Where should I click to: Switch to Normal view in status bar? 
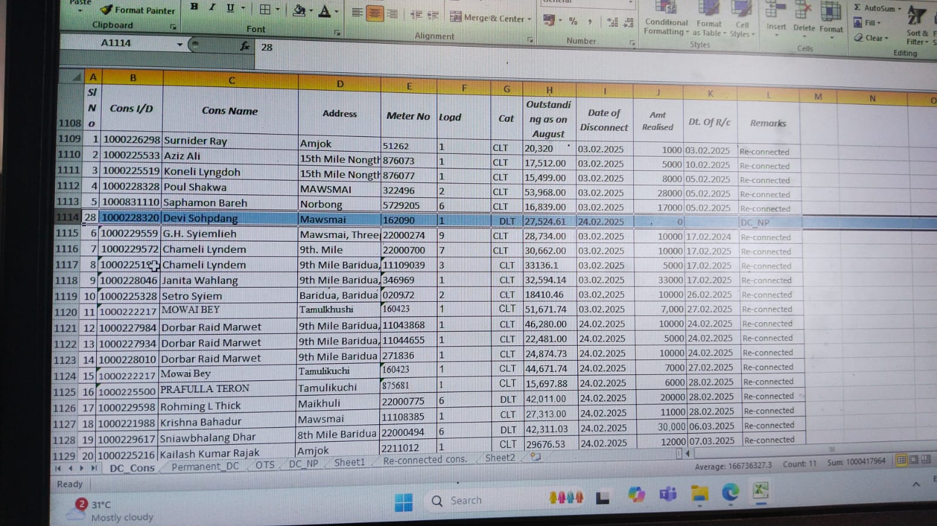pos(901,460)
